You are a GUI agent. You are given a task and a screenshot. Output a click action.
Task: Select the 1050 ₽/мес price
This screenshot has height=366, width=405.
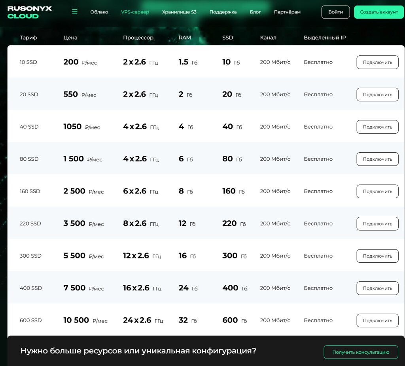(81, 127)
